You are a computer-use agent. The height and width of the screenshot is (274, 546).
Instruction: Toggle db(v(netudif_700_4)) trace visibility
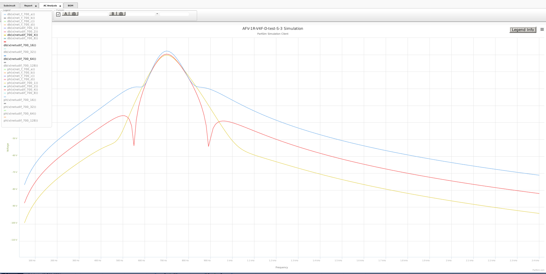tap(23, 35)
